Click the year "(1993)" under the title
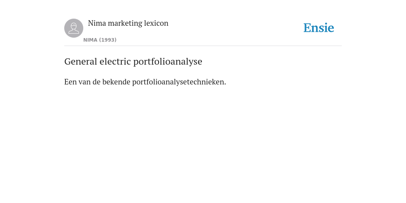The image size is (406, 203). tap(108, 40)
